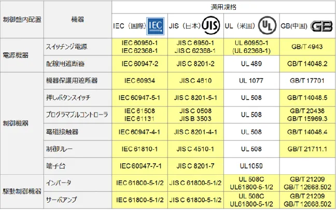Select the JIS C 8201-2 cell
This screenshot has width=336, height=210.
[195, 64]
